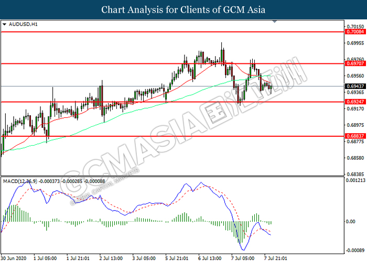Click the triangle arrow beside AUDUSD,H1
The height and width of the screenshot is (262, 367).
pyautogui.click(x=5, y=25)
